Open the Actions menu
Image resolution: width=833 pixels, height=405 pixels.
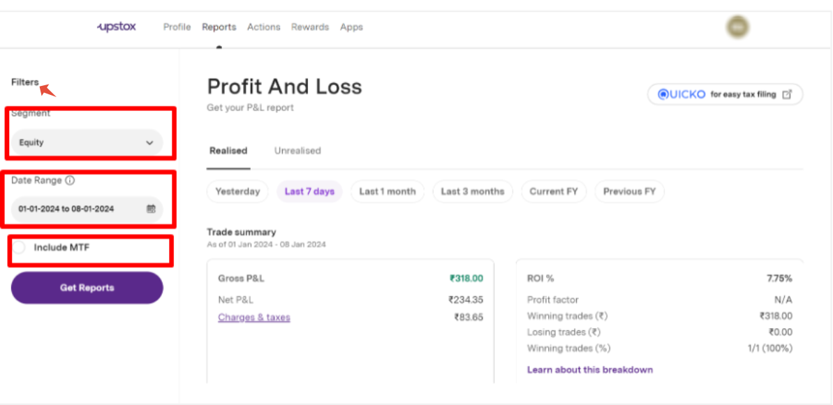[x=263, y=27]
